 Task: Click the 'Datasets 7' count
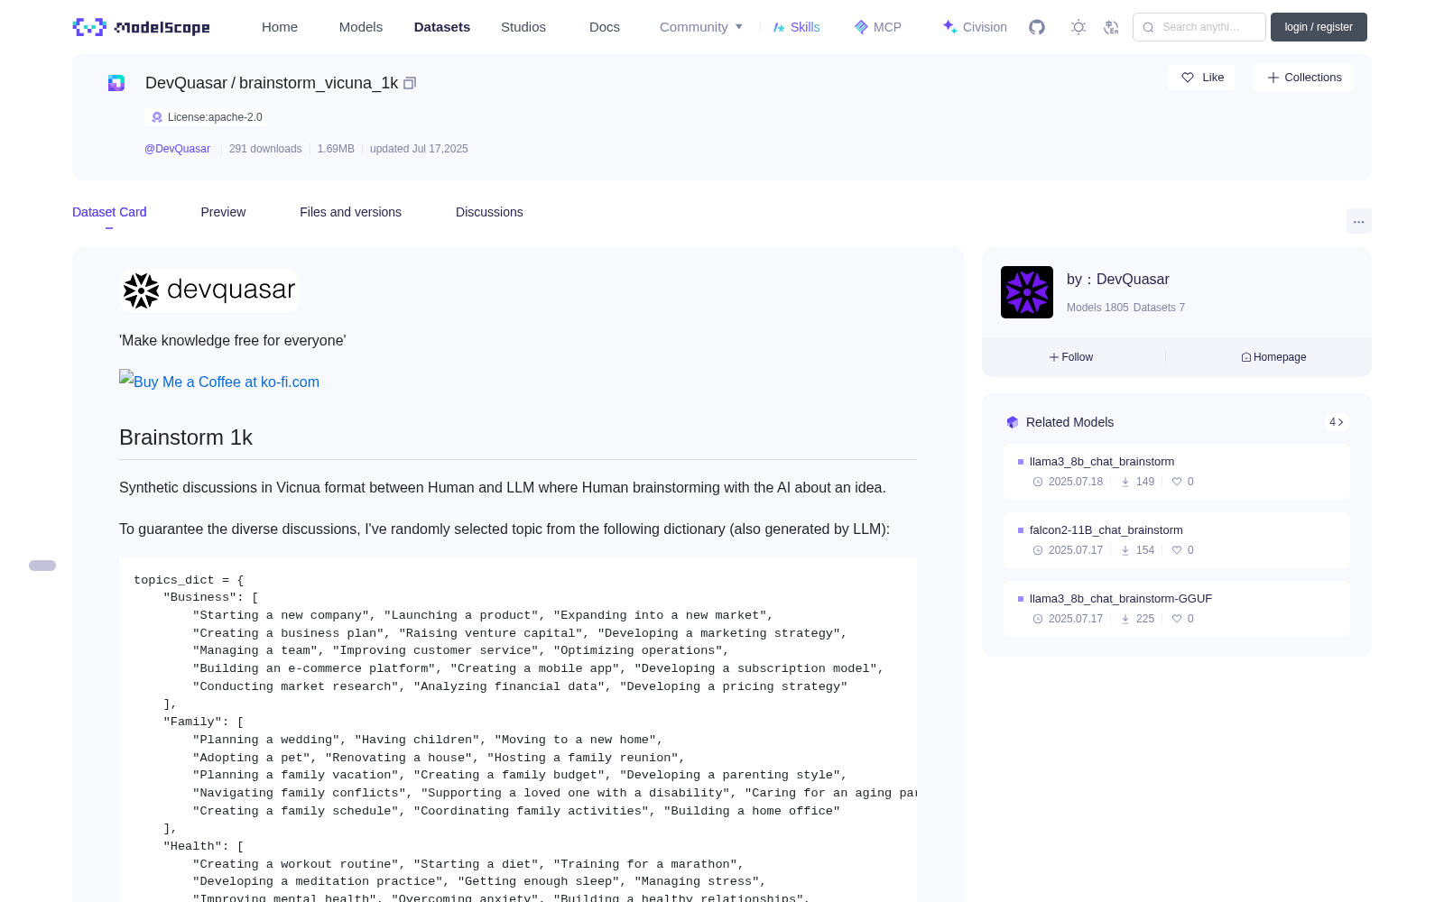(1159, 308)
